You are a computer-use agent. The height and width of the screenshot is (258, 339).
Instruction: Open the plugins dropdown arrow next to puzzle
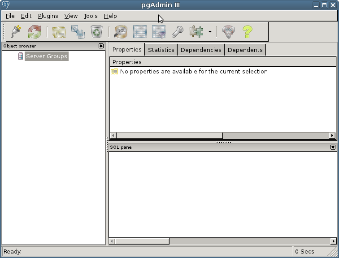click(x=210, y=32)
